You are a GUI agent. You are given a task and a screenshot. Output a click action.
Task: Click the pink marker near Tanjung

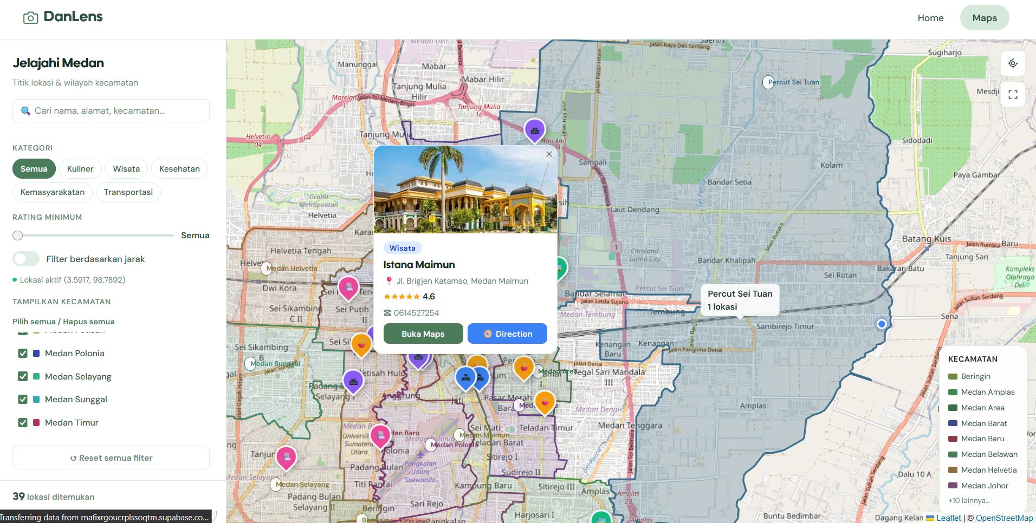pyautogui.click(x=286, y=457)
